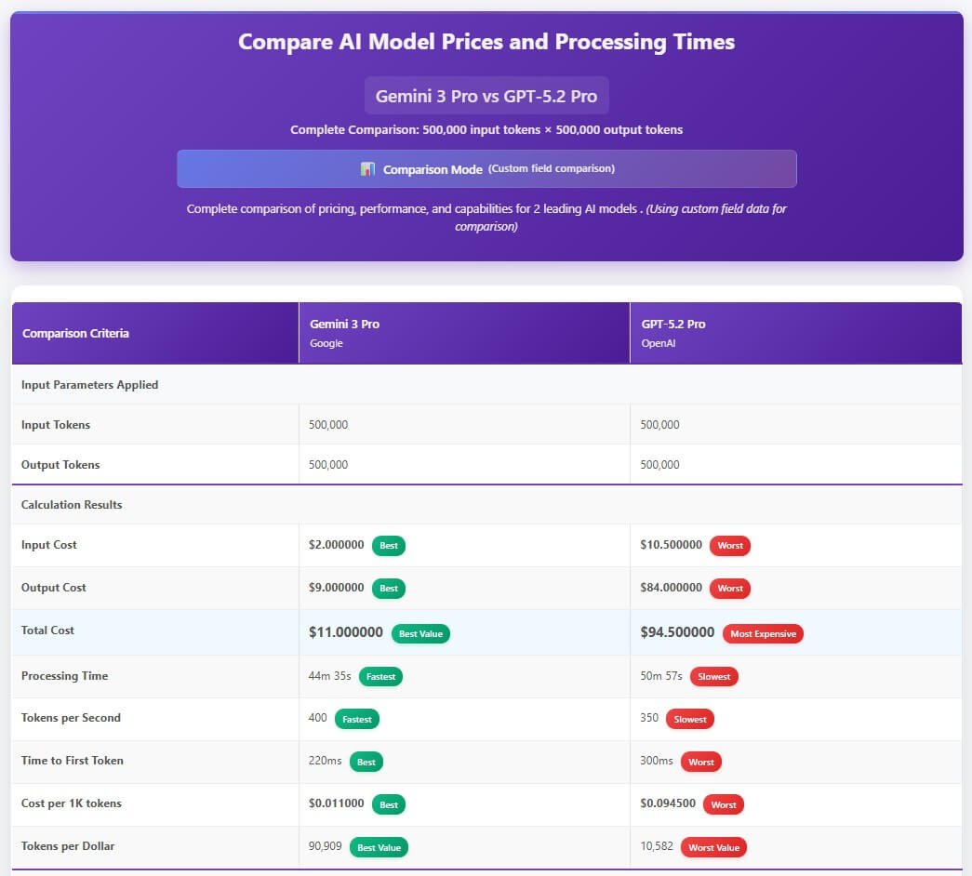
Task: Click the Most Expensive badge beside $94.500000
Action: tap(765, 633)
